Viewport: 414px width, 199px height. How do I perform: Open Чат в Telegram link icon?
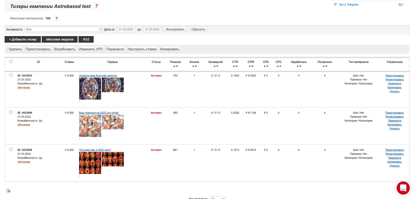coord(335,4)
